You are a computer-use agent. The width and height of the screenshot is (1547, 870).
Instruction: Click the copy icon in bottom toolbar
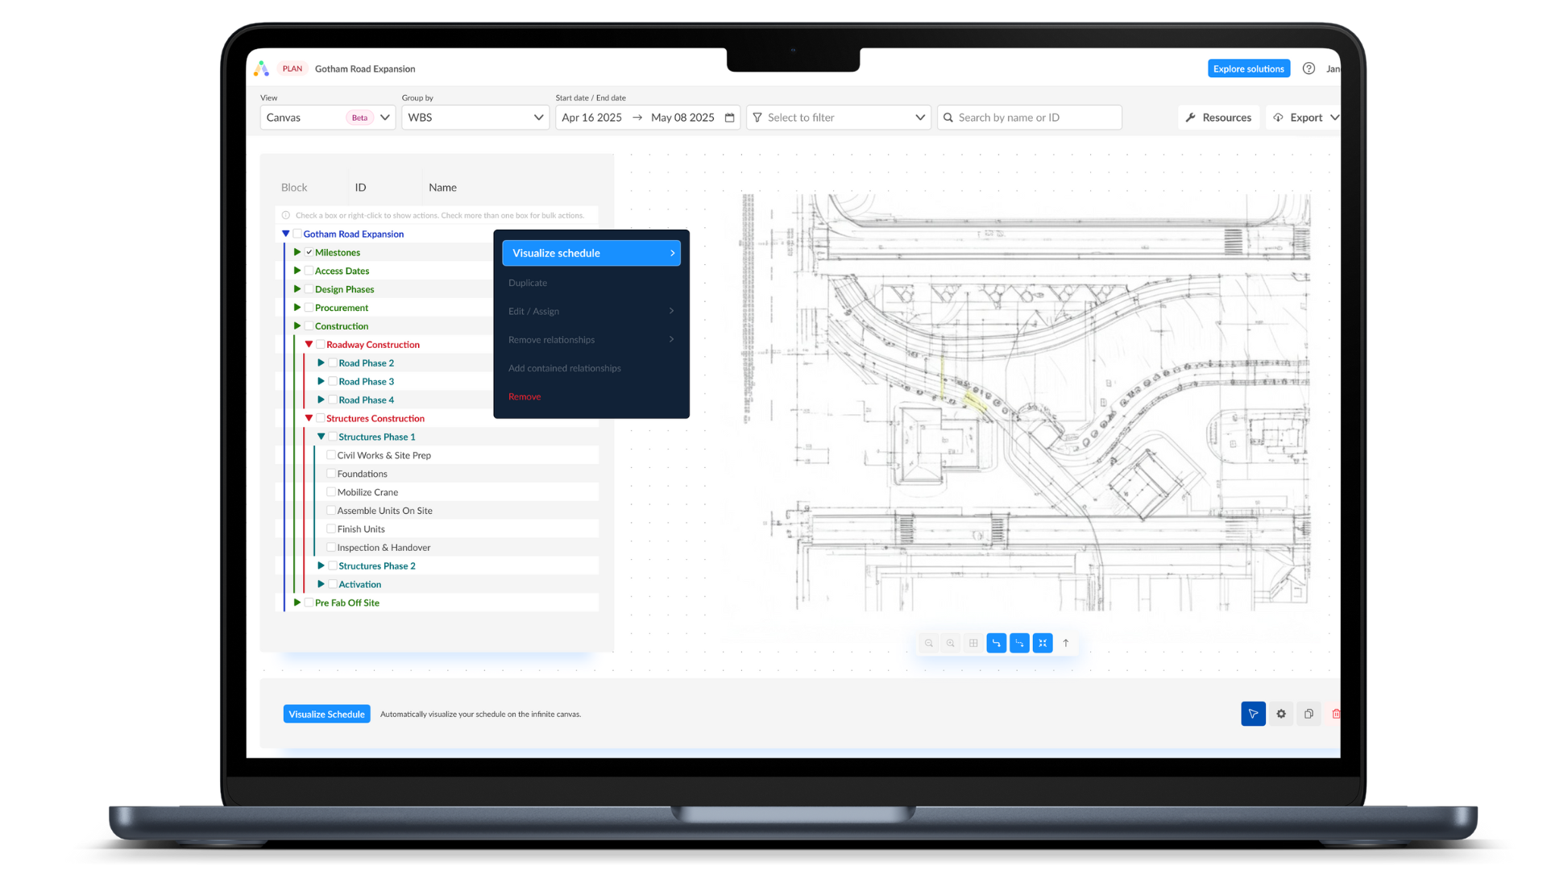pyautogui.click(x=1309, y=714)
